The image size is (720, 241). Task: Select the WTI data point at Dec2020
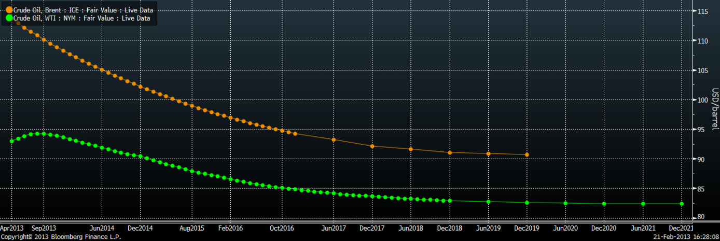604,204
